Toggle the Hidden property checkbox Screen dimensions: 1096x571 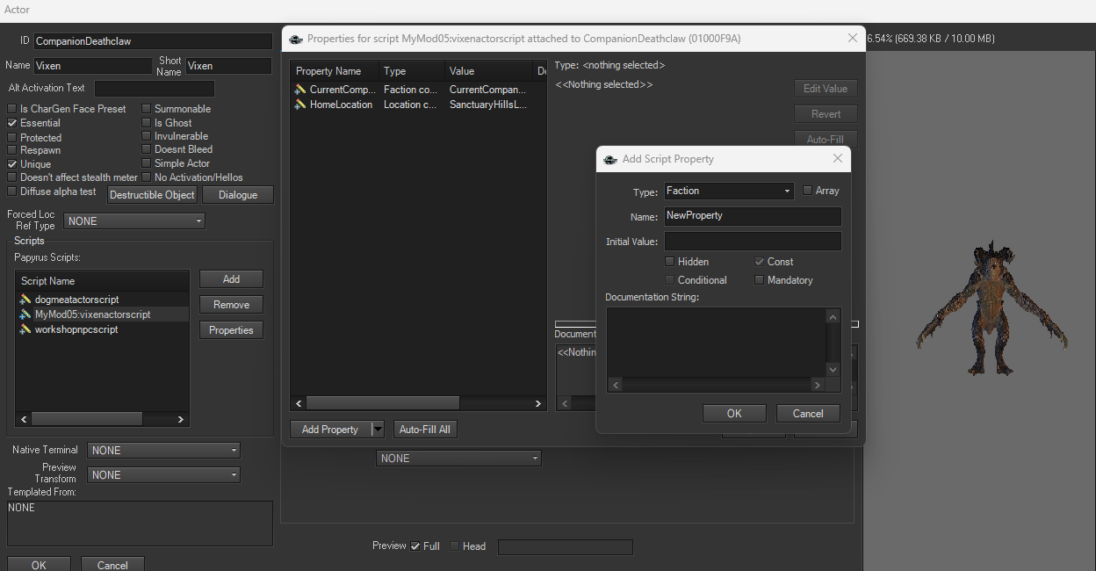(x=670, y=262)
